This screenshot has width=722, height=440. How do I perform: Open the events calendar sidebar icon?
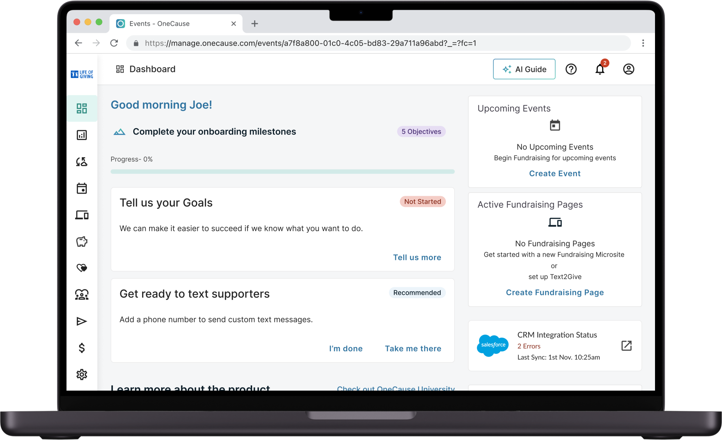pos(82,188)
